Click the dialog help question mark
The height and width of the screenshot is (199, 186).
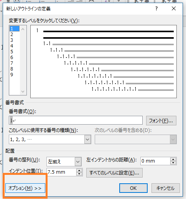click(x=156, y=8)
